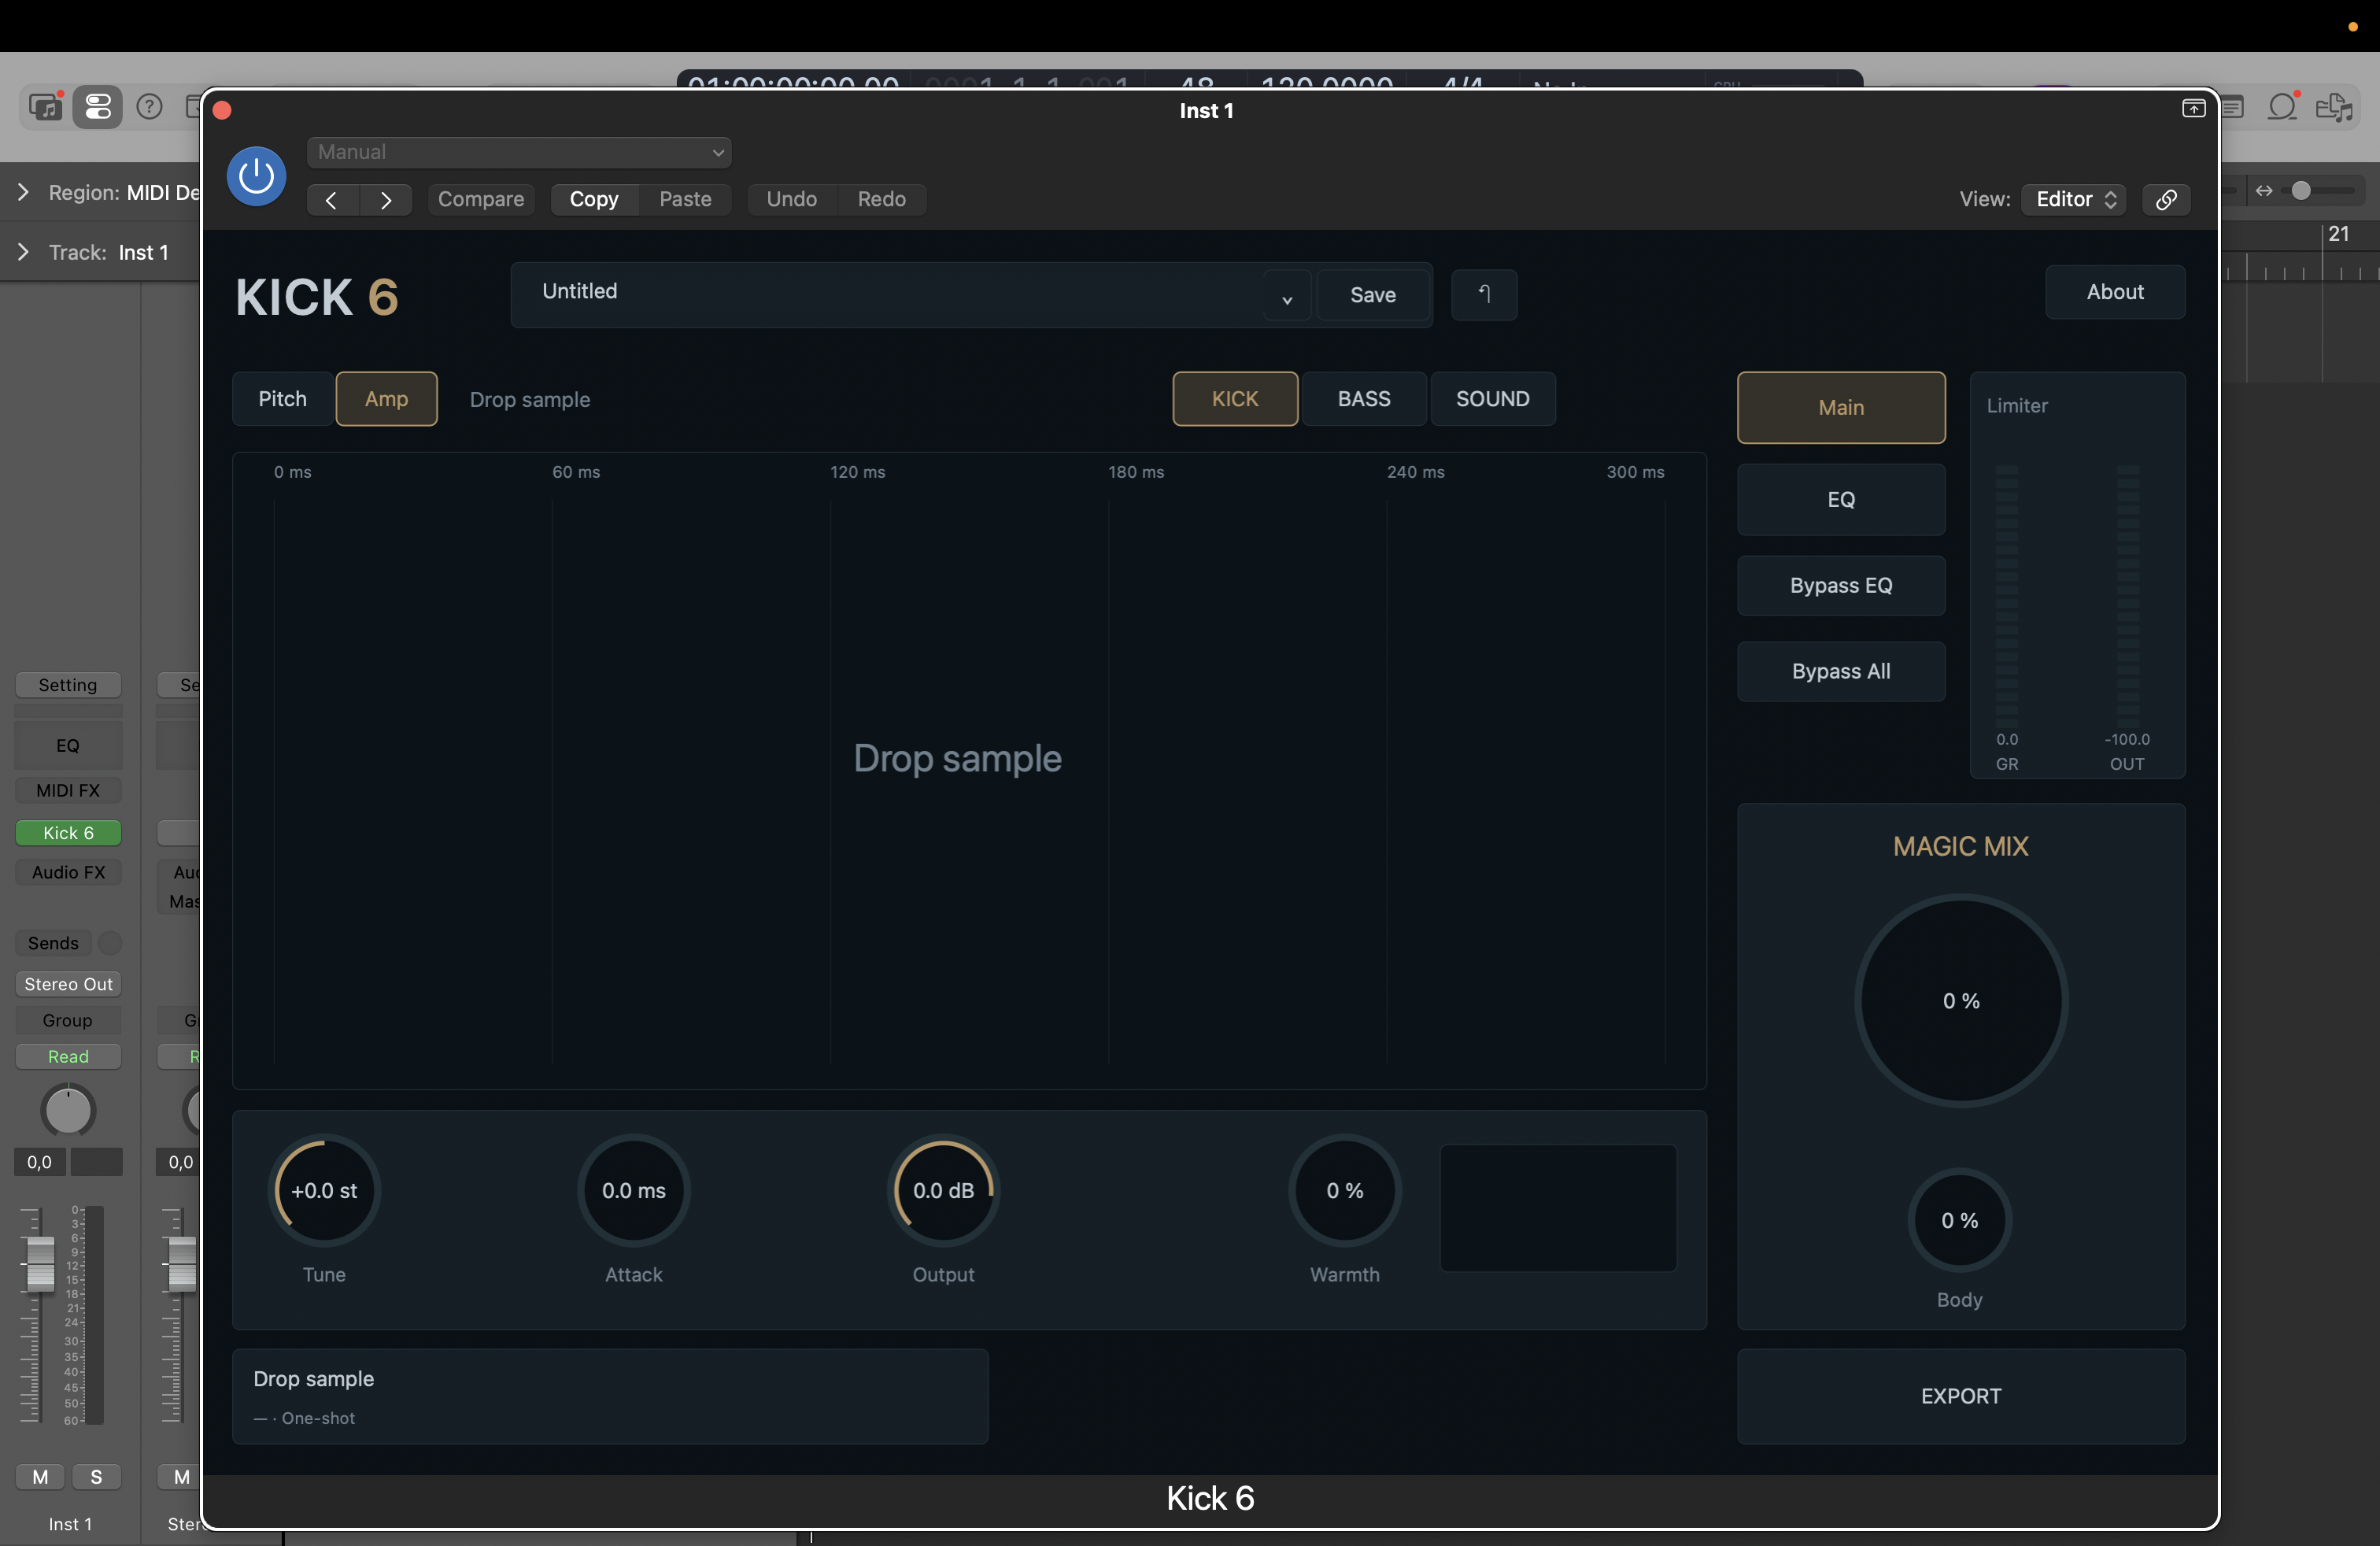Click the Tune knob

click(324, 1190)
